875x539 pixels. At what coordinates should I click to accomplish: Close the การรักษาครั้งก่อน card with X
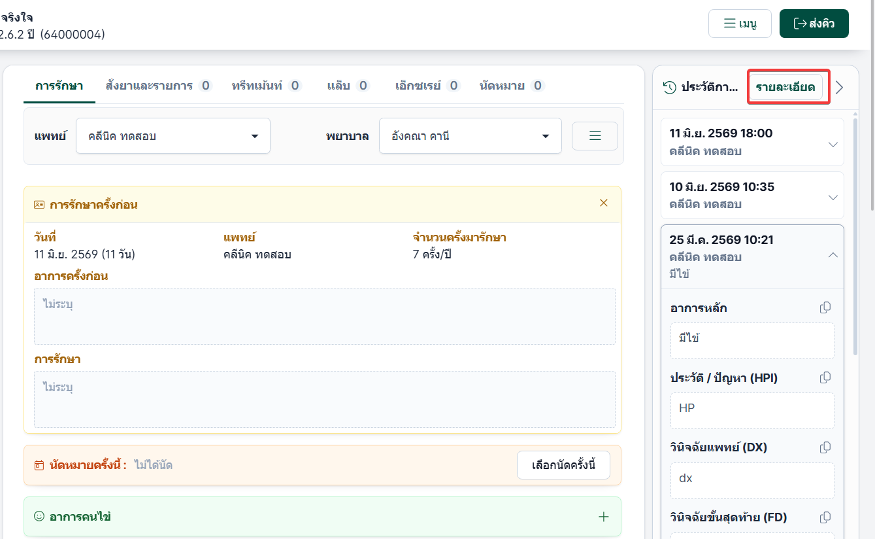604,203
